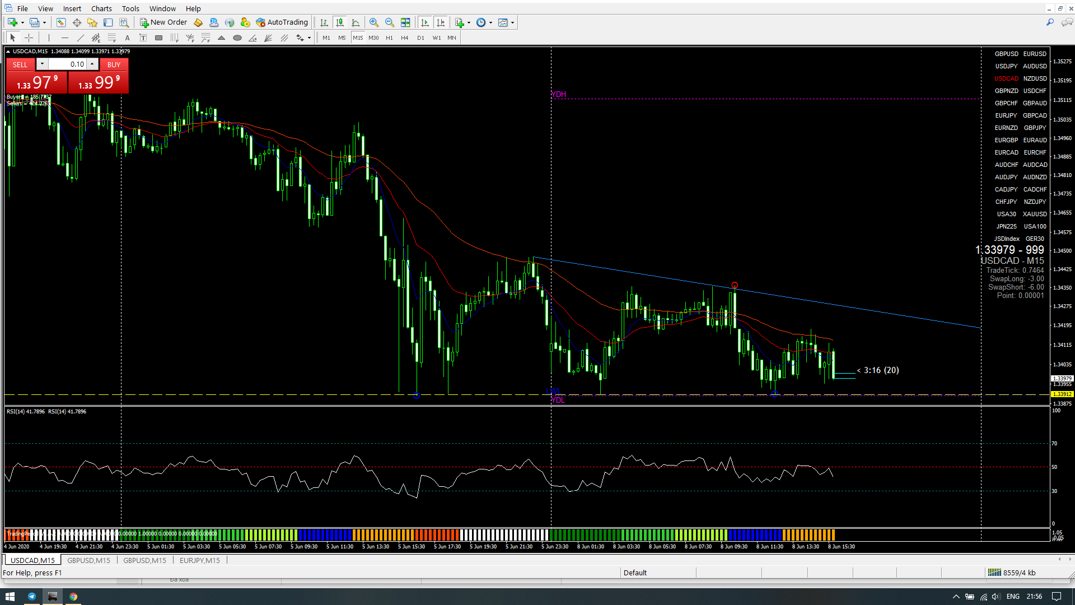
Task: Open the New Chart icon
Action: pos(12,22)
